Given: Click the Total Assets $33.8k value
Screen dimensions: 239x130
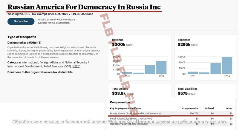Looking at the screenshot, I should [x=119, y=93].
